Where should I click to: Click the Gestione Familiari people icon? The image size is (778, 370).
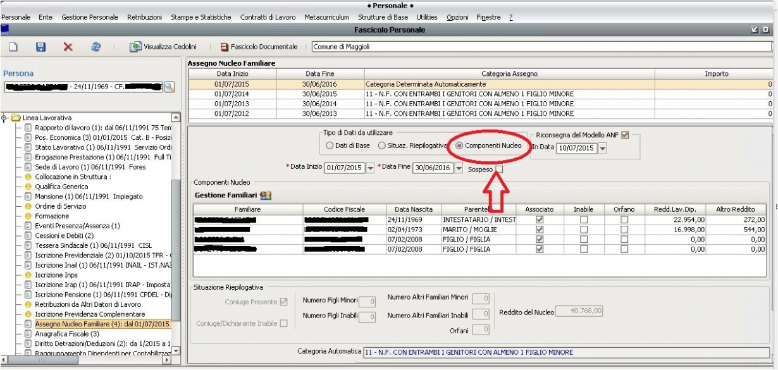click(x=266, y=195)
